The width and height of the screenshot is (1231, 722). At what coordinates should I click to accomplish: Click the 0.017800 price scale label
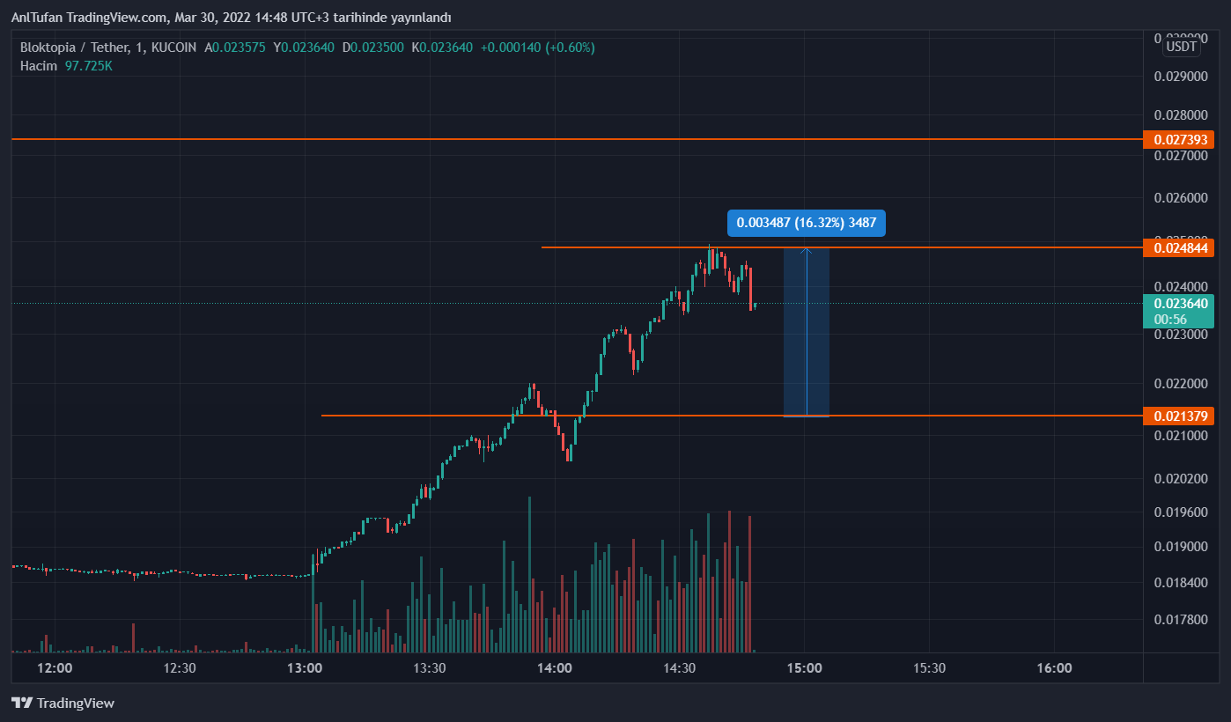click(1181, 620)
